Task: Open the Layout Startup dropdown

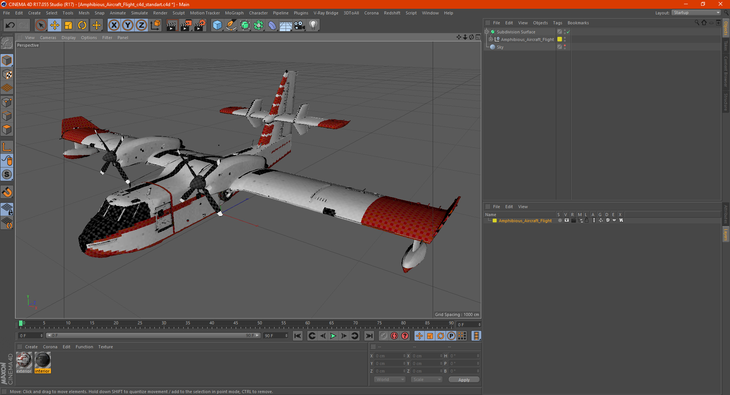Action: click(697, 13)
